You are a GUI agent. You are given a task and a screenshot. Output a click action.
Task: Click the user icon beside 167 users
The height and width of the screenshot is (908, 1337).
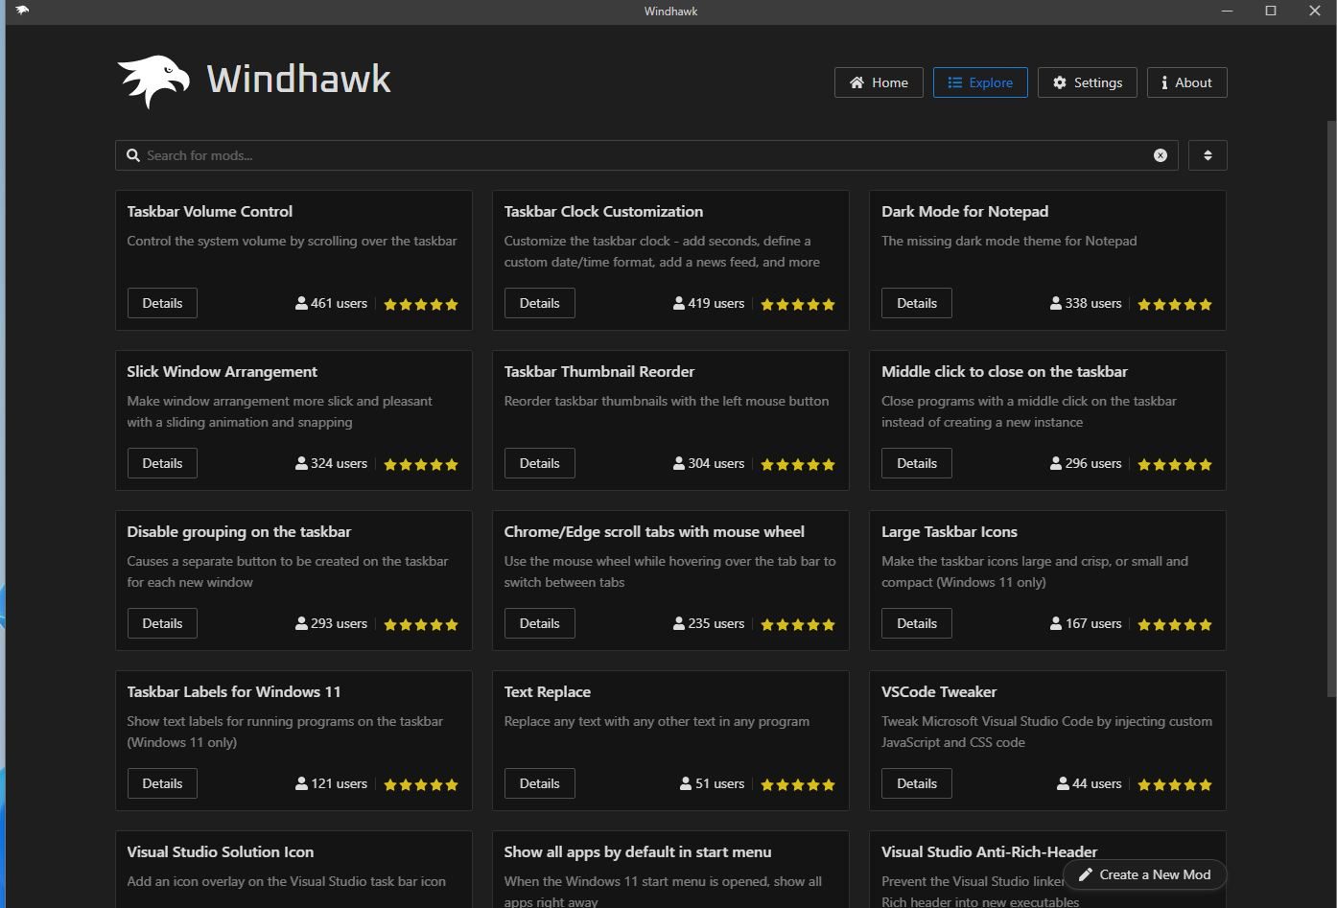pyautogui.click(x=1056, y=623)
